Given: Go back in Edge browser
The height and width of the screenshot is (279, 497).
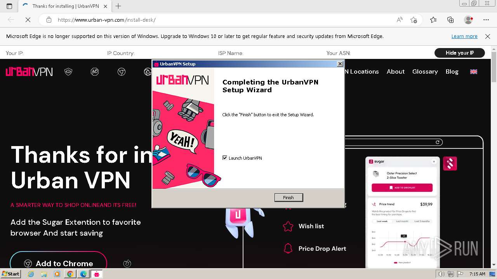Looking at the screenshot, I should (x=11, y=20).
